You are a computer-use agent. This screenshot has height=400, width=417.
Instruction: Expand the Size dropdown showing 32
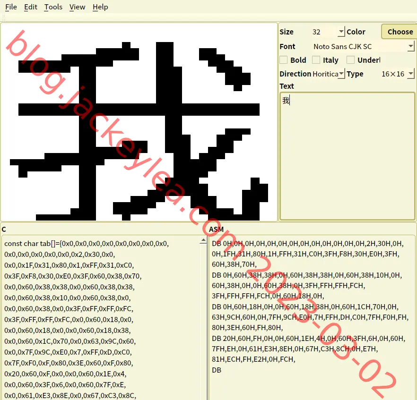coord(341,32)
